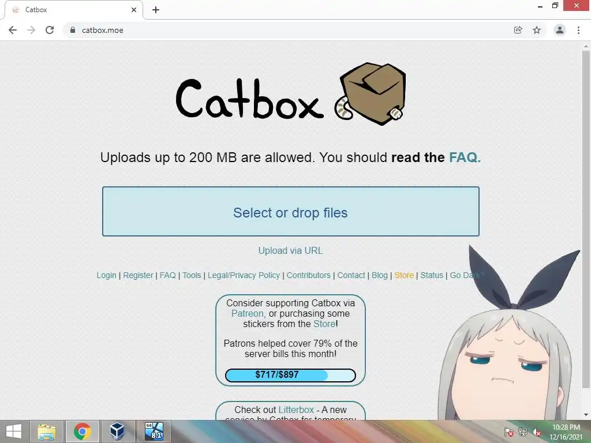Image resolution: width=591 pixels, height=443 pixels.
Task: Open the Contact link
Action: point(351,275)
